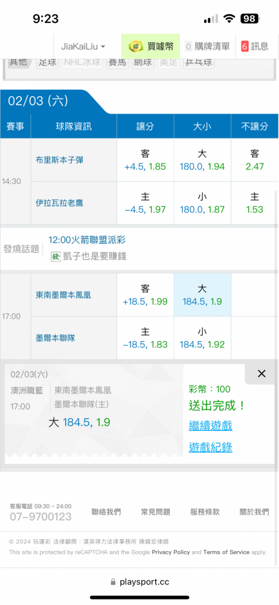
Task: Open the 12:00火箭聯盟派彩 hot topic
Action: coord(87,240)
